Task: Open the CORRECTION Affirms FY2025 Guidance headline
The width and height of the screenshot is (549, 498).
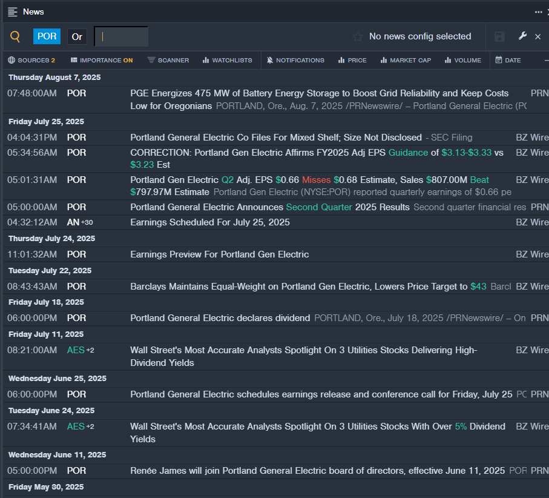Action: tap(317, 158)
